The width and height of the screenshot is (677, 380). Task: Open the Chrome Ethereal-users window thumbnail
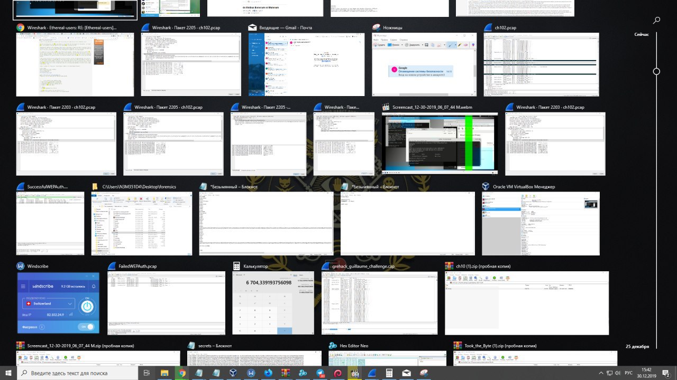pos(75,64)
